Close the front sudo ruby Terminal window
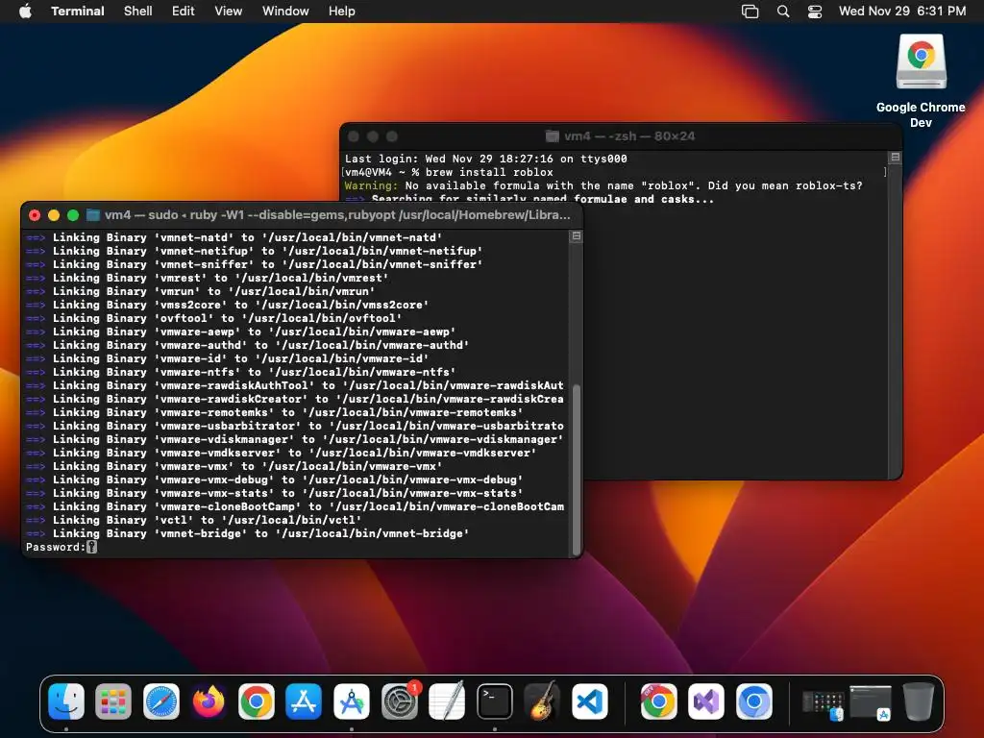Image resolution: width=984 pixels, height=738 pixels. click(x=35, y=215)
